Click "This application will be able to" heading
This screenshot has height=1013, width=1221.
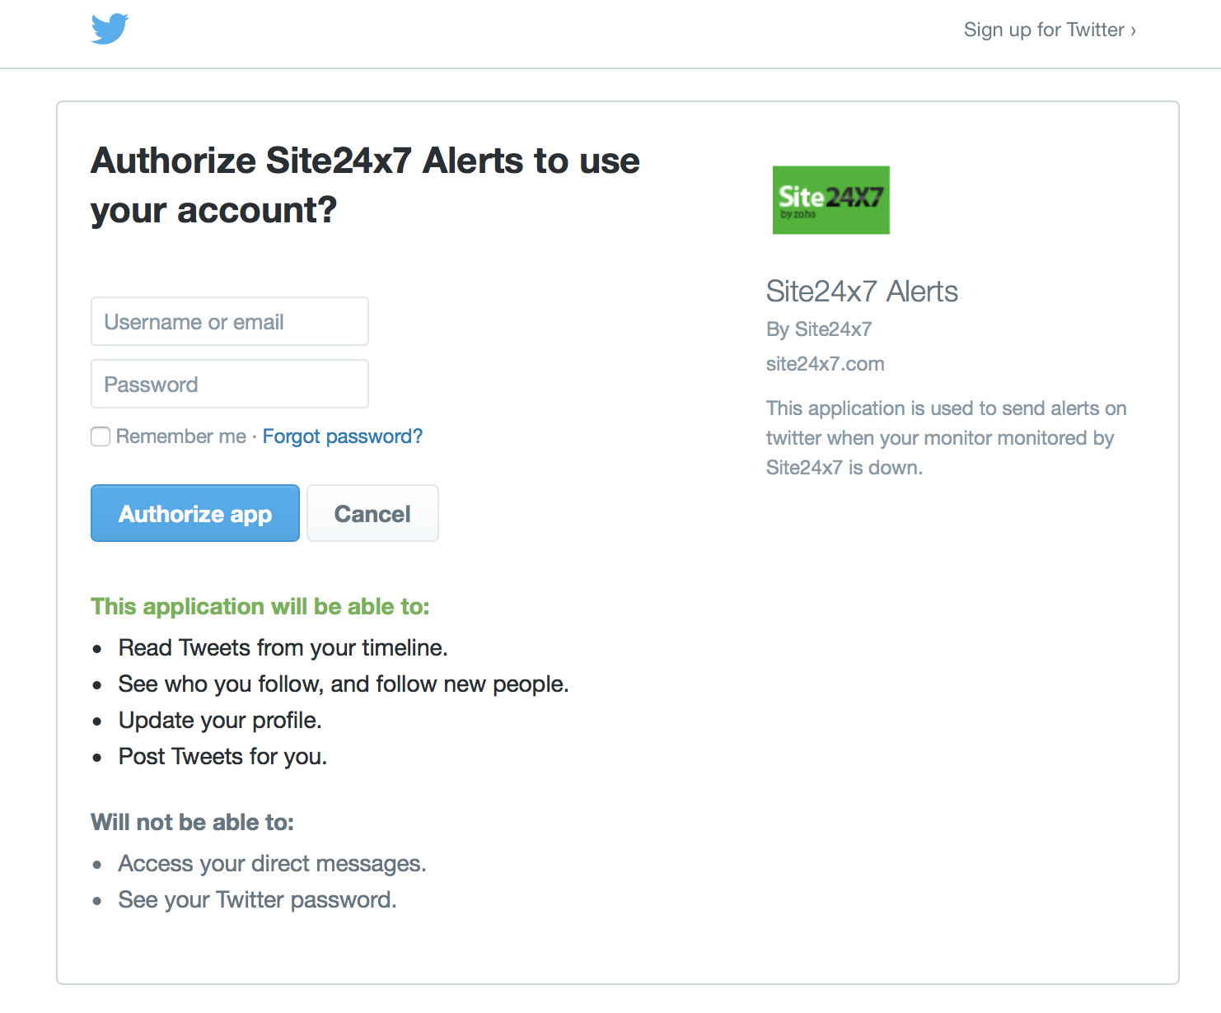point(260,607)
